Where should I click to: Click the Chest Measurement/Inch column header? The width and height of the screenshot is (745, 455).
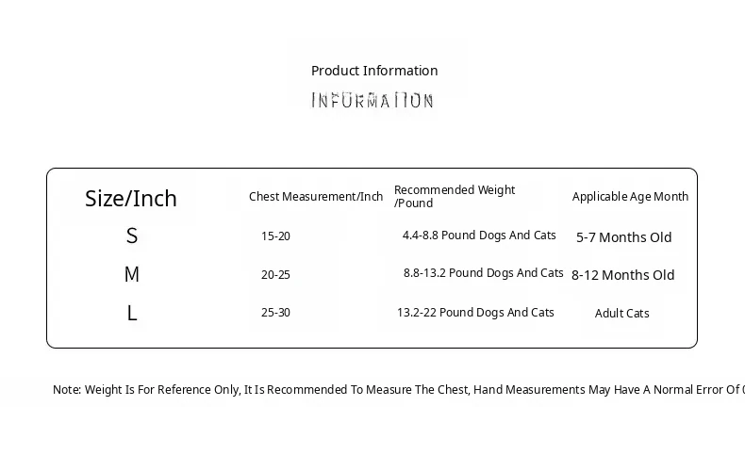[x=316, y=197]
